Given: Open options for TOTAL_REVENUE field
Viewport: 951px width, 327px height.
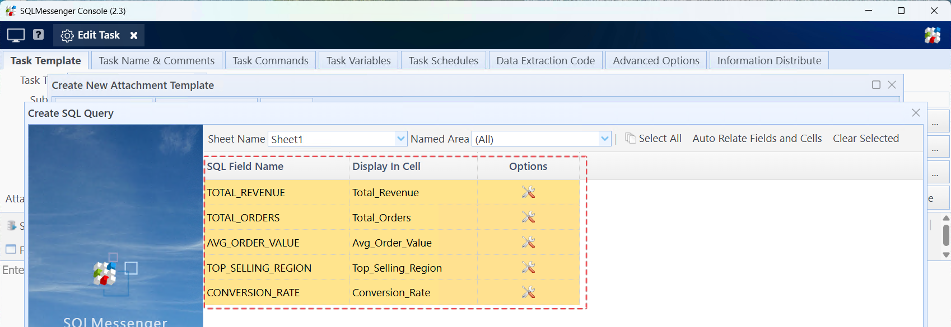Looking at the screenshot, I should pyautogui.click(x=528, y=192).
